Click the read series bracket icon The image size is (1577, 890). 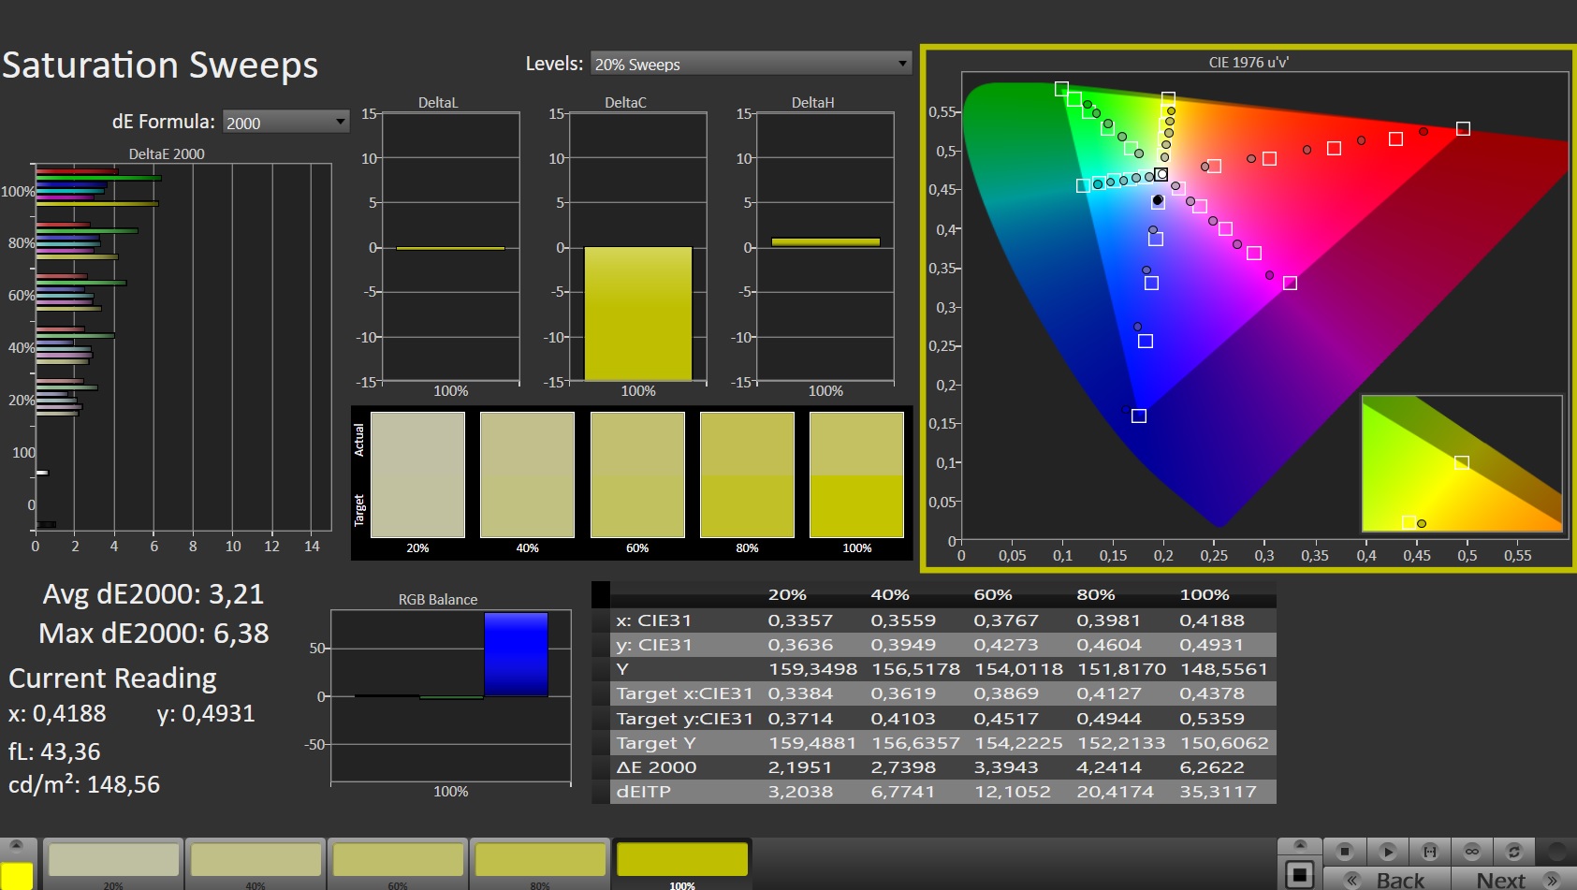click(x=1429, y=851)
